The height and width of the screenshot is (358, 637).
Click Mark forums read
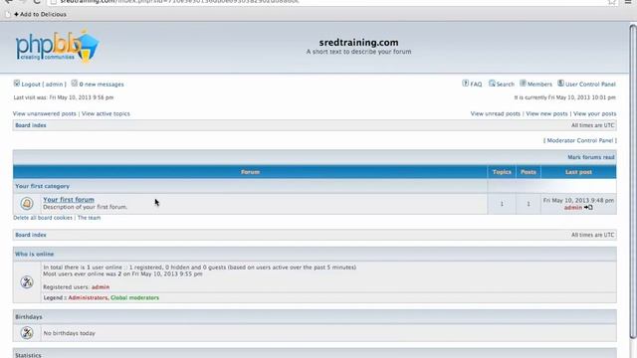pyautogui.click(x=591, y=157)
